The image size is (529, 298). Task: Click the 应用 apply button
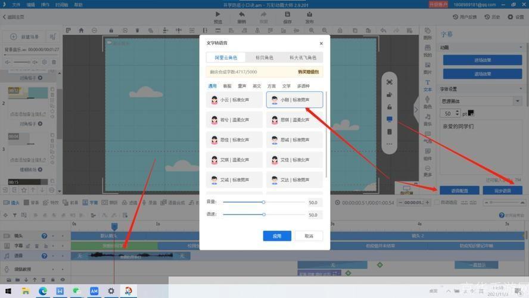(x=277, y=236)
